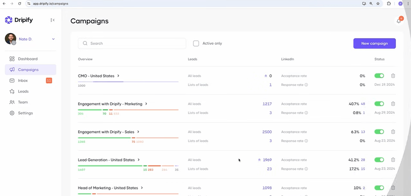Pause Lead Generation - United States toggle
This screenshot has height=196, width=411.
click(379, 160)
